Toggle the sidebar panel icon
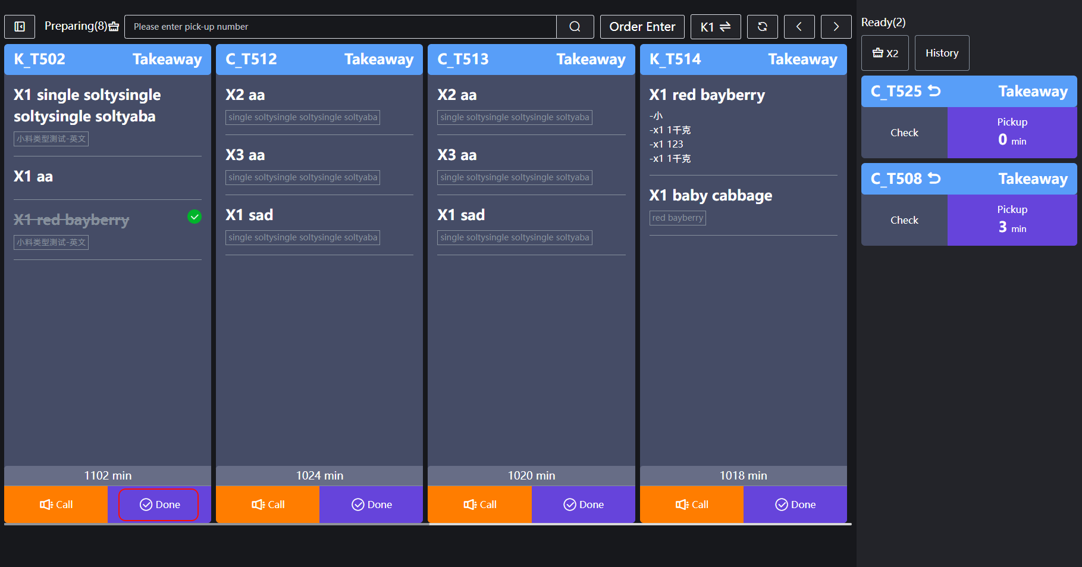This screenshot has height=567, width=1082. (x=20, y=27)
